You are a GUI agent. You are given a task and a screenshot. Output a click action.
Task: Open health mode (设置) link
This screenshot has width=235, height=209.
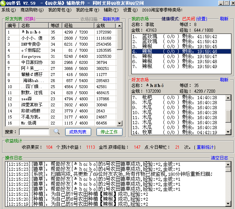202,19
